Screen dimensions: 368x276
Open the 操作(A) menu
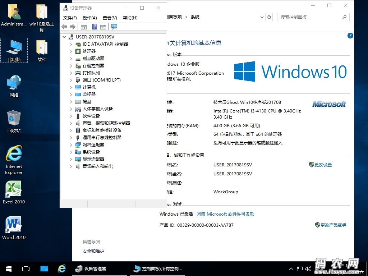click(x=89, y=18)
